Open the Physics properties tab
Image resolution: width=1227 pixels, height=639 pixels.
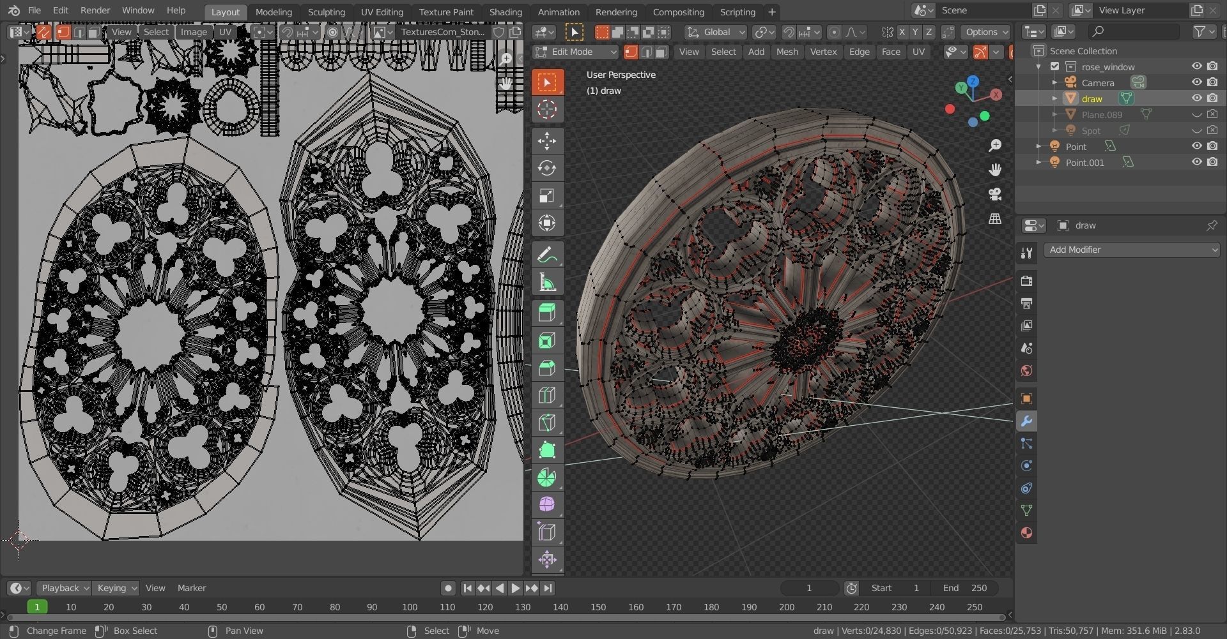click(1026, 466)
